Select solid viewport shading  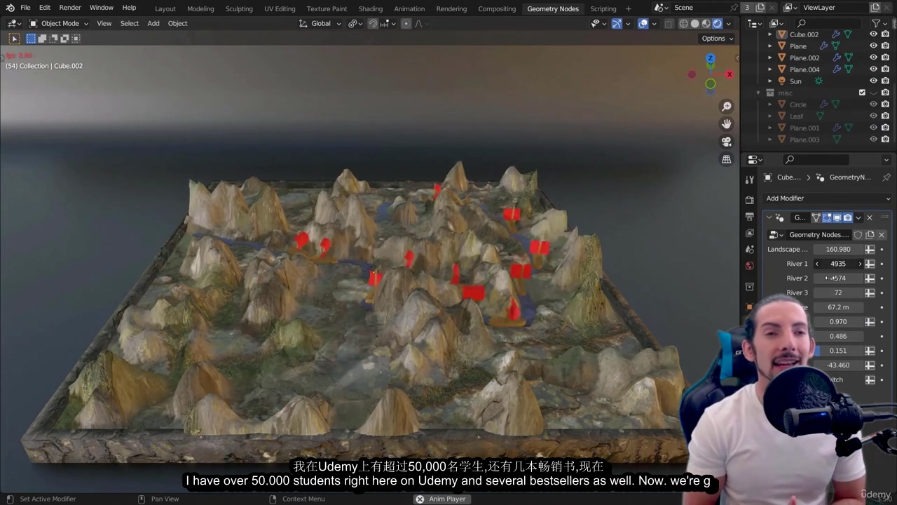tap(695, 23)
